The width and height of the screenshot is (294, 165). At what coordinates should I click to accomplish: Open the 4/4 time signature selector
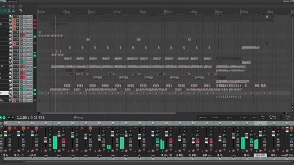point(254,117)
